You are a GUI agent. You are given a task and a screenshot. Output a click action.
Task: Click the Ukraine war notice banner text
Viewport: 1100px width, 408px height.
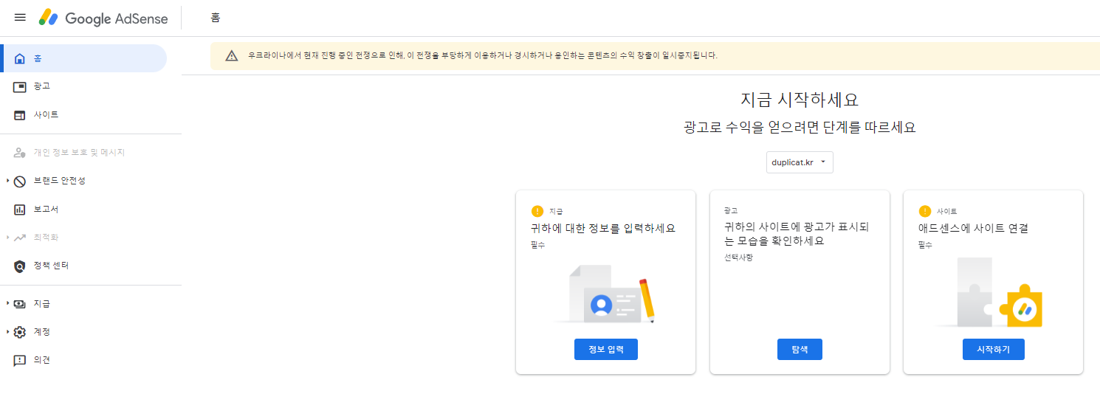[483, 55]
